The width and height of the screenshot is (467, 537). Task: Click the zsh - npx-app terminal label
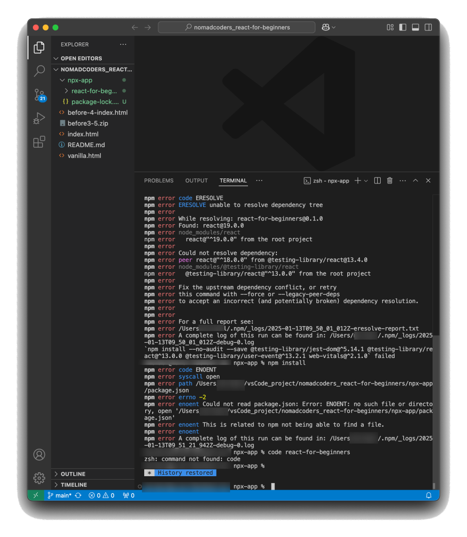click(326, 181)
